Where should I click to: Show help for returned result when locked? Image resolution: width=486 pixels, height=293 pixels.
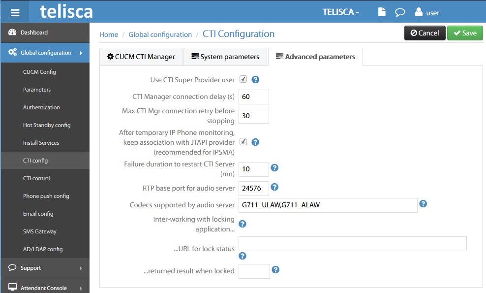click(275, 269)
